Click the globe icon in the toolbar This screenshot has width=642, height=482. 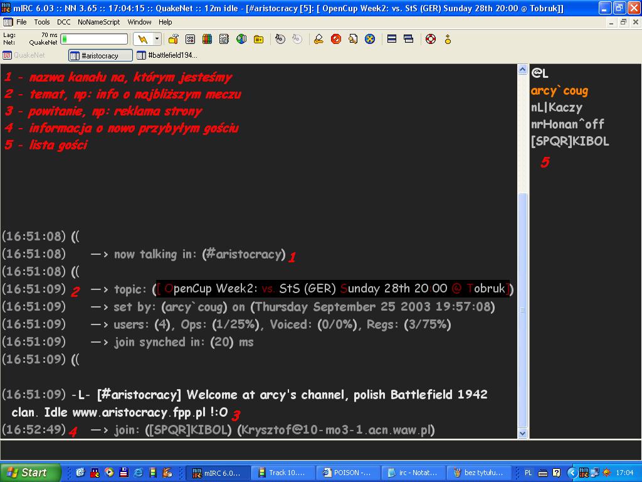point(241,39)
